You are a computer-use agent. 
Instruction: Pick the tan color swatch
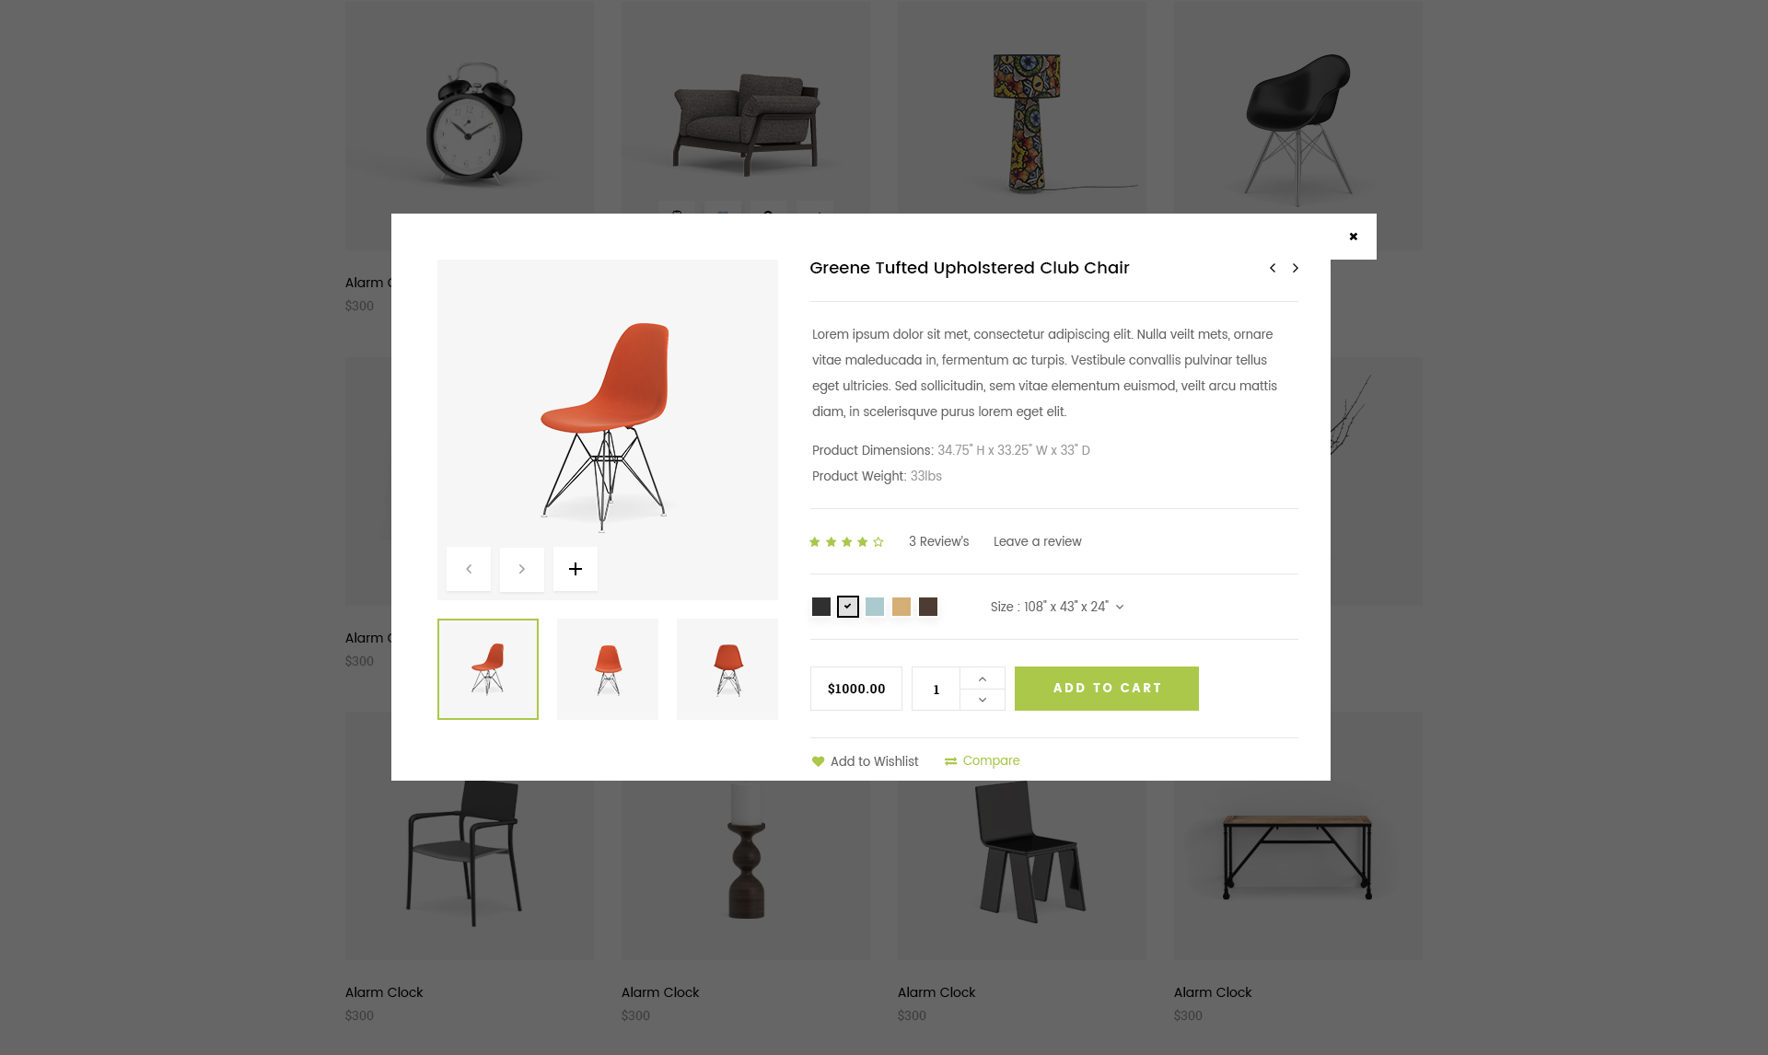click(901, 607)
